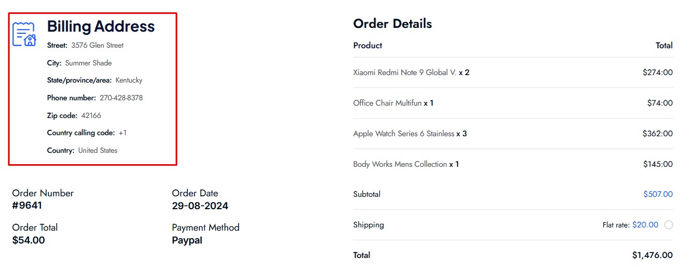Image resolution: width=694 pixels, height=280 pixels.
Task: Open the Office Chair Multifun product
Action: pos(387,103)
